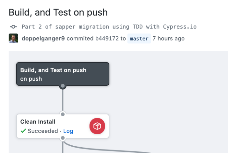Click the red package icon on Clean Install

(97, 126)
